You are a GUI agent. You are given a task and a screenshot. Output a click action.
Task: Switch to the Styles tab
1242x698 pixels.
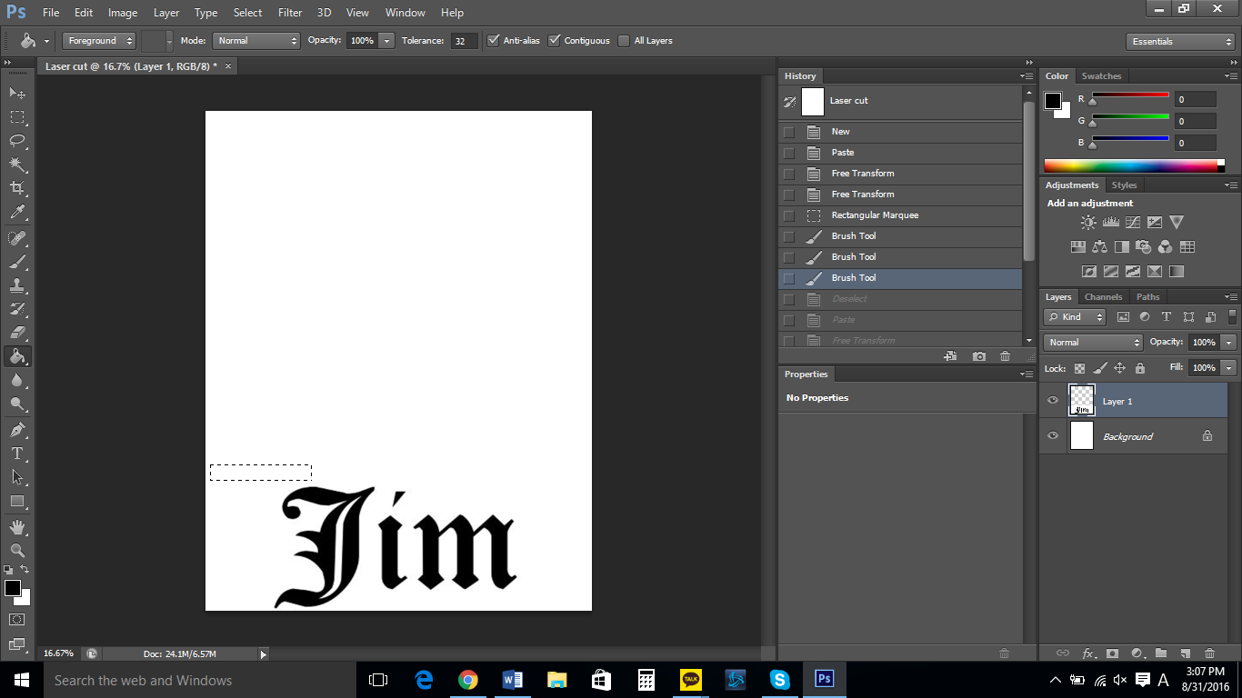click(x=1124, y=185)
